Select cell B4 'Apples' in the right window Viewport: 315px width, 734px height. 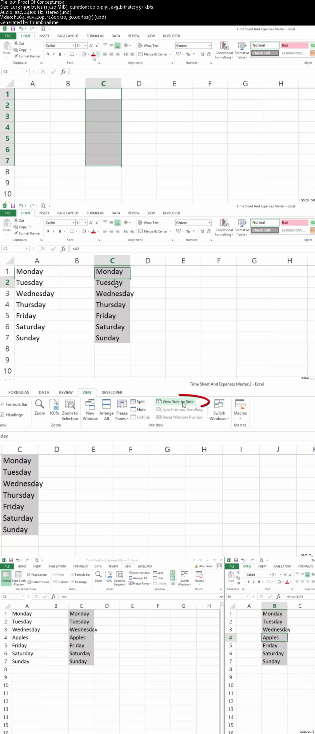(274, 637)
